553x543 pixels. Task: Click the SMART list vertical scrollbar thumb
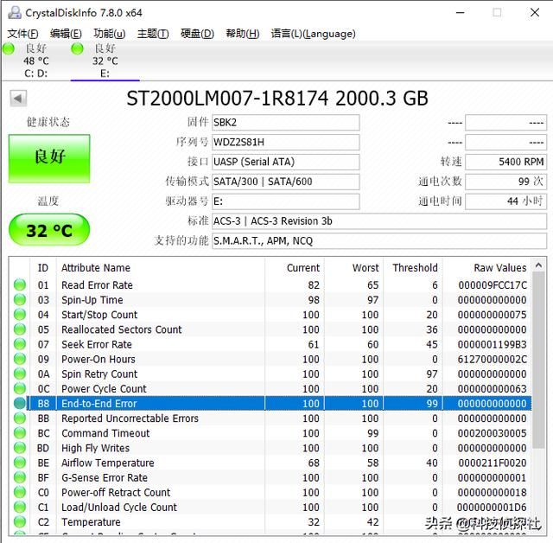(x=538, y=360)
